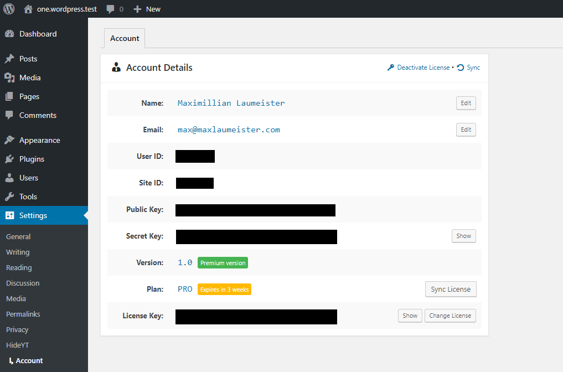Open HideYT under Settings
Image resolution: width=563 pixels, height=372 pixels.
(16, 345)
